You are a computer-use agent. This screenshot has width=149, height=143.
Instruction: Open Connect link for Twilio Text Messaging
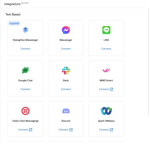[23, 130]
